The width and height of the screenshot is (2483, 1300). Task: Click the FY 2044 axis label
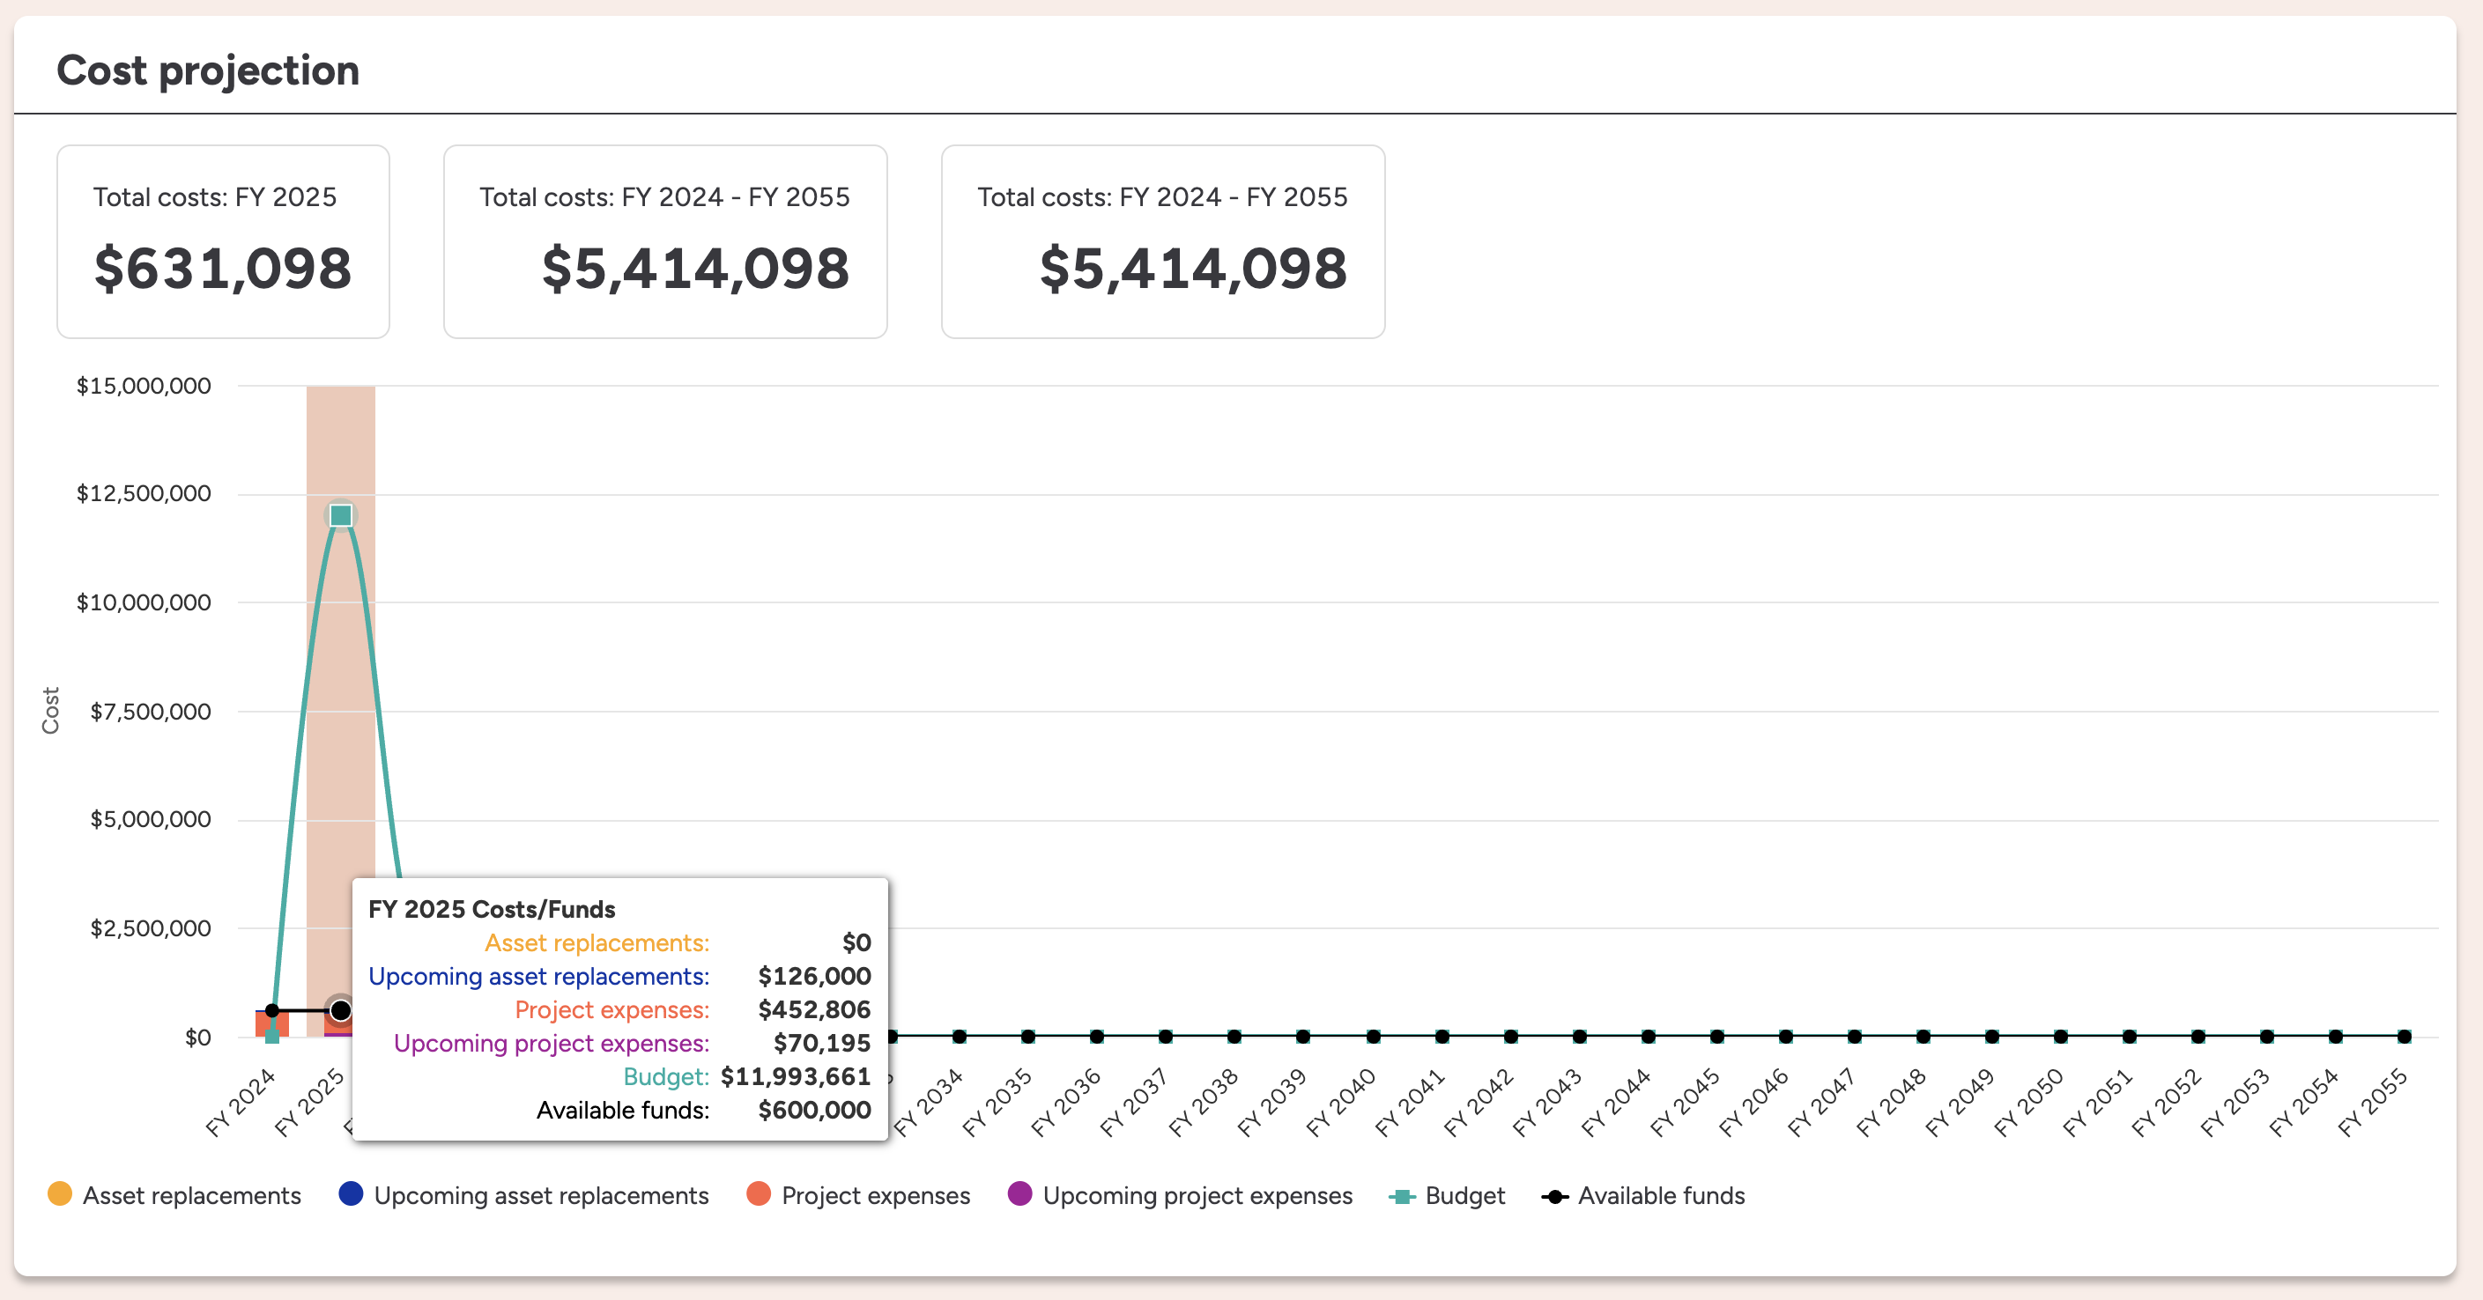[x=1617, y=1102]
